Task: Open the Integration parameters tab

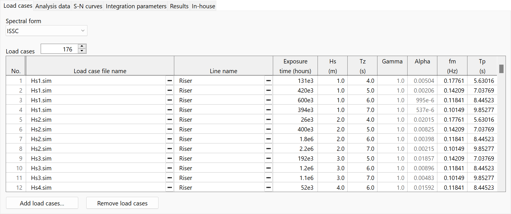Action: pyautogui.click(x=136, y=6)
